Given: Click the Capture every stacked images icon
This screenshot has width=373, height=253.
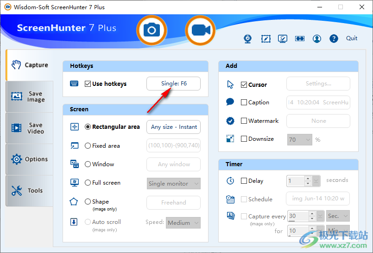Looking at the screenshot, I should coord(231,216).
